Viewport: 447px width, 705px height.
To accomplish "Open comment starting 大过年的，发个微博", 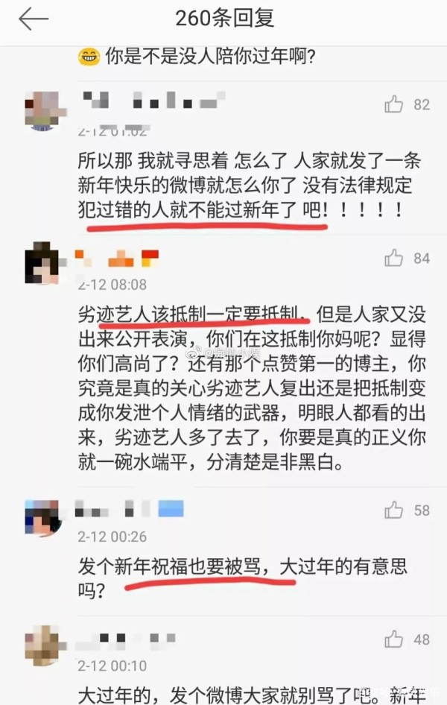I will (252, 695).
